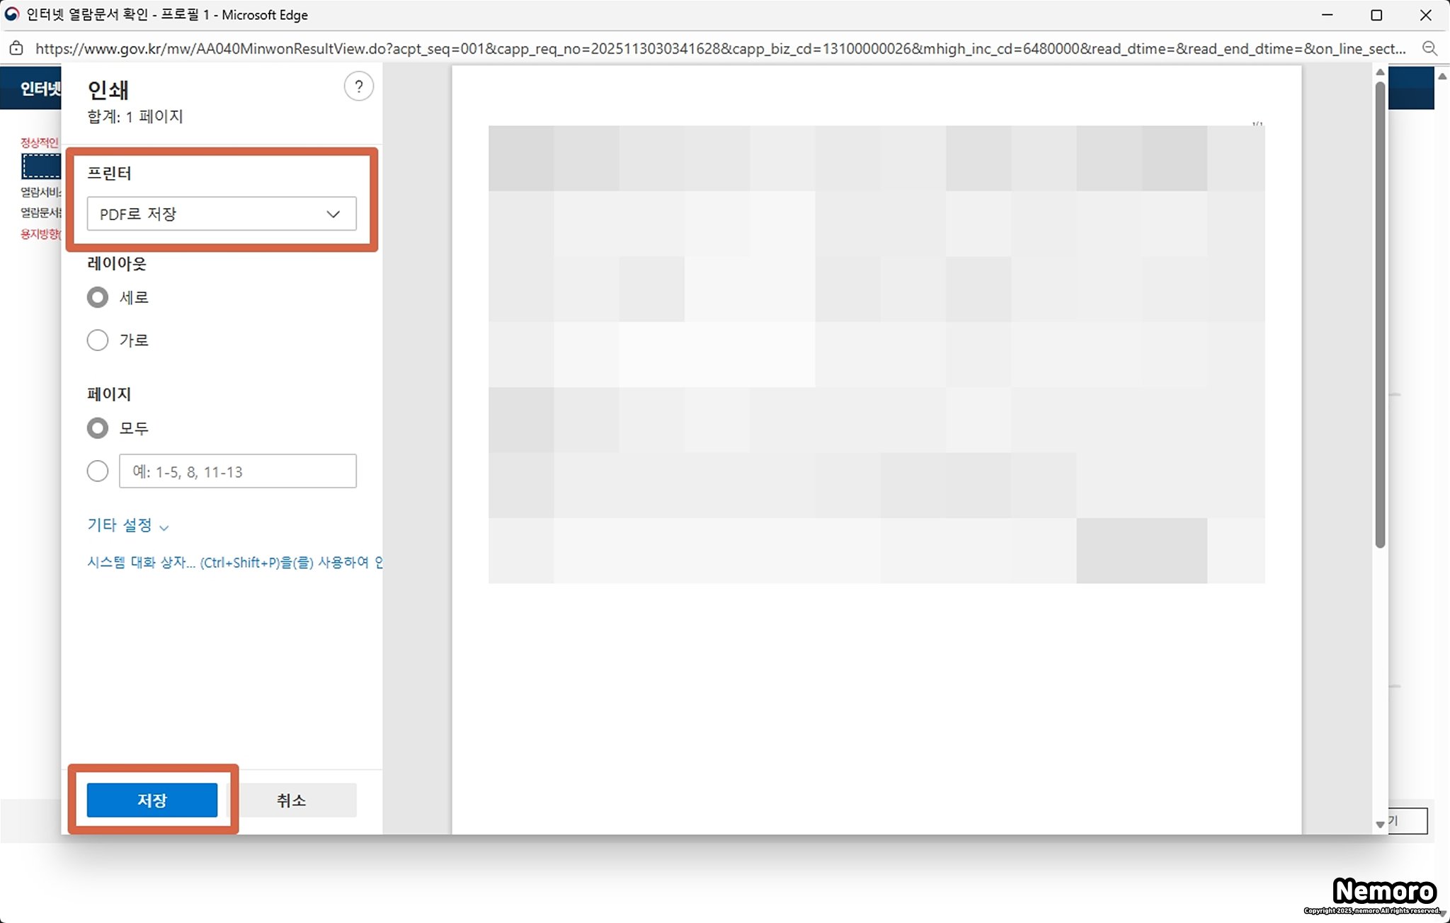
Task: Select the 세로 portrait layout option
Action: [x=98, y=297]
